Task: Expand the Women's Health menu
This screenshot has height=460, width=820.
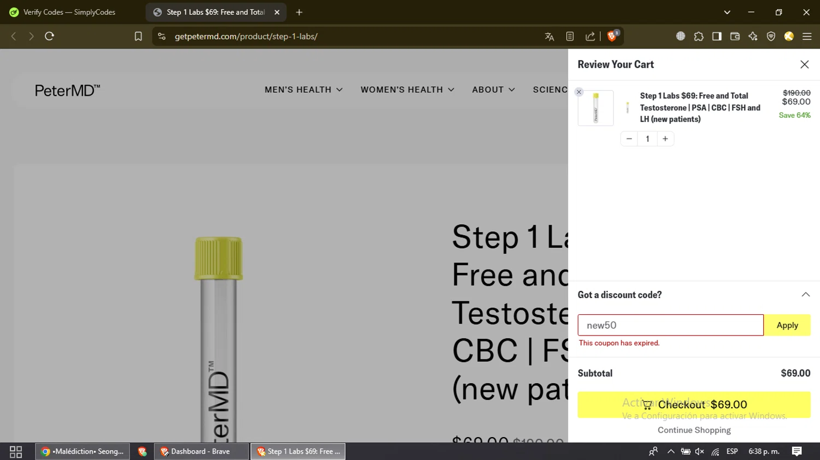Action: coord(407,89)
